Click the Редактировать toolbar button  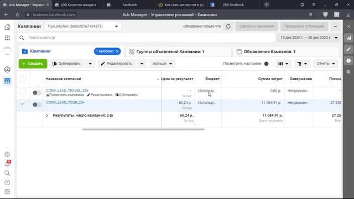[x=117, y=64]
